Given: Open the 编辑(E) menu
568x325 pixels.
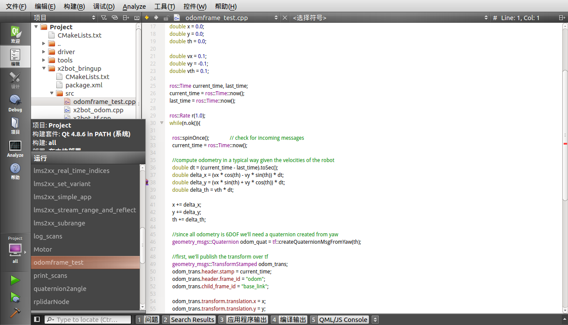Looking at the screenshot, I should tap(45, 6).
